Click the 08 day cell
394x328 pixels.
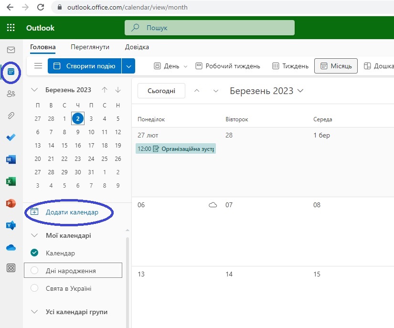pos(351,232)
